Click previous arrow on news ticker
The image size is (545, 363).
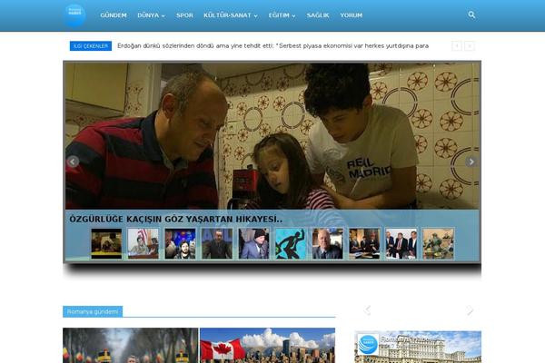[x=456, y=45]
